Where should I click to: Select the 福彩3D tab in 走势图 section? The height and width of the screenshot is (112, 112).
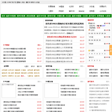[39, 66]
